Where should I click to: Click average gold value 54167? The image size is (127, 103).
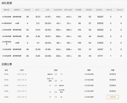pyautogui.click(x=100, y=49)
